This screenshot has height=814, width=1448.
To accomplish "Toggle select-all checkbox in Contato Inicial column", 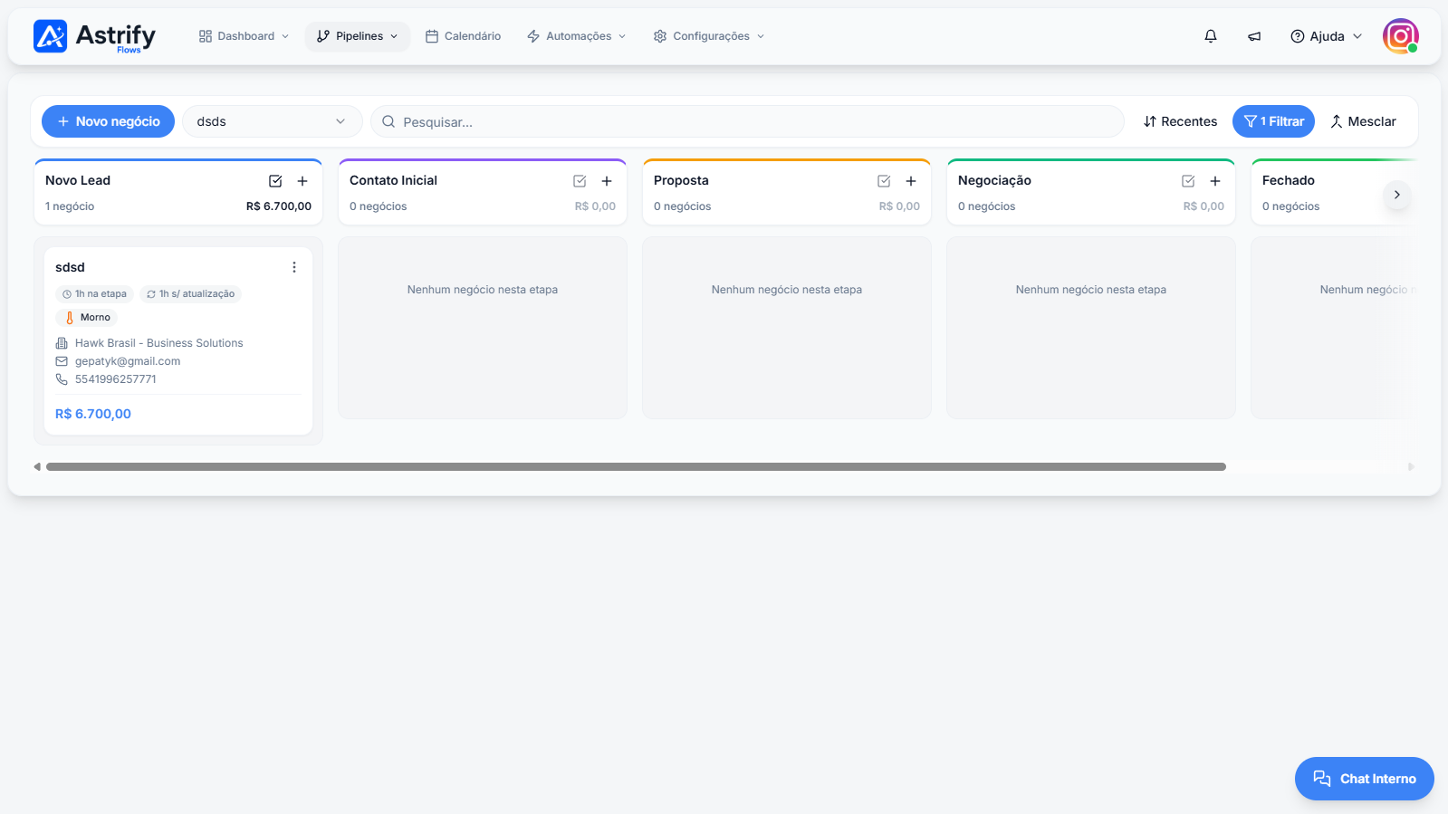I will point(580,181).
